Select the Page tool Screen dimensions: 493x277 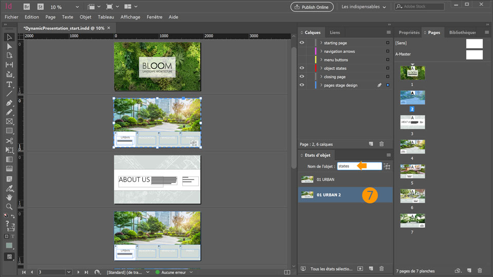[9, 55]
